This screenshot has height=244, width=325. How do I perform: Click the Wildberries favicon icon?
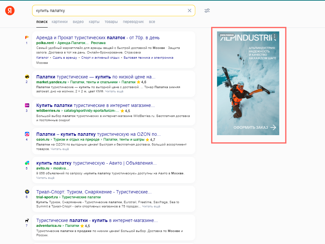tap(27, 105)
